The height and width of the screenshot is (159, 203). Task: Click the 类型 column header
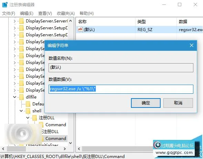coord(142,21)
